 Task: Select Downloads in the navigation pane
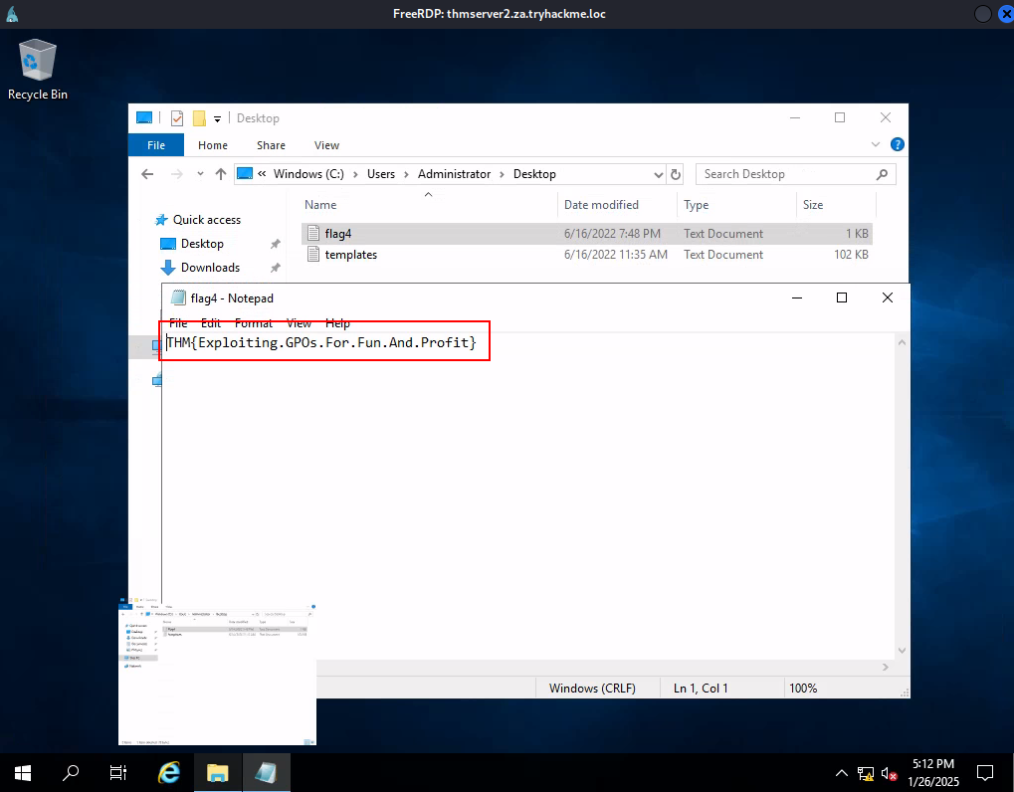pyautogui.click(x=200, y=268)
